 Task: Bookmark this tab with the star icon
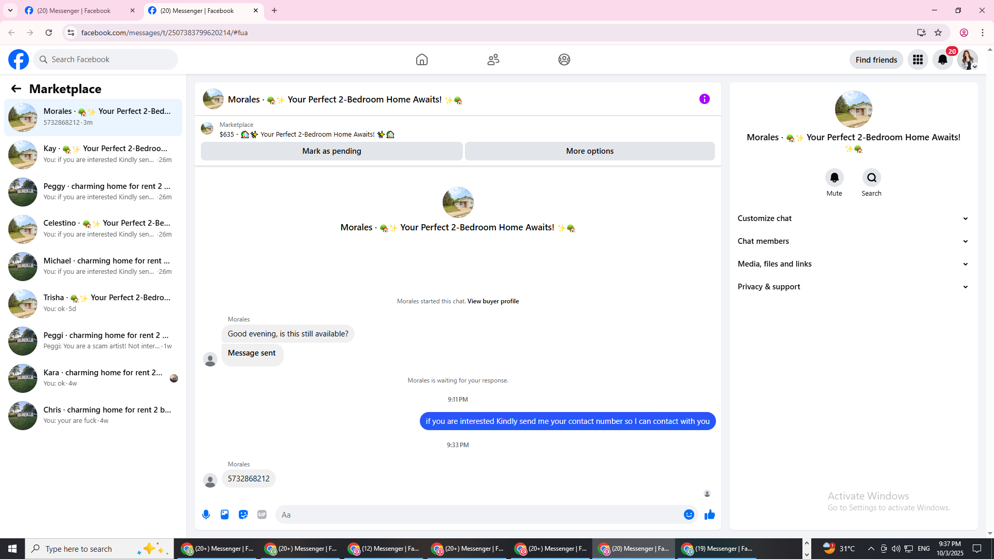938,33
